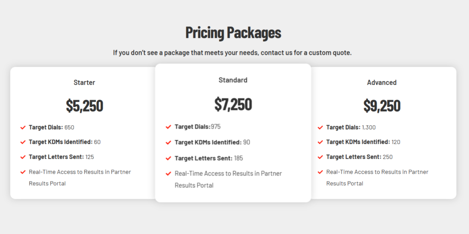
Task: Select the Starter package title
Action: click(84, 83)
